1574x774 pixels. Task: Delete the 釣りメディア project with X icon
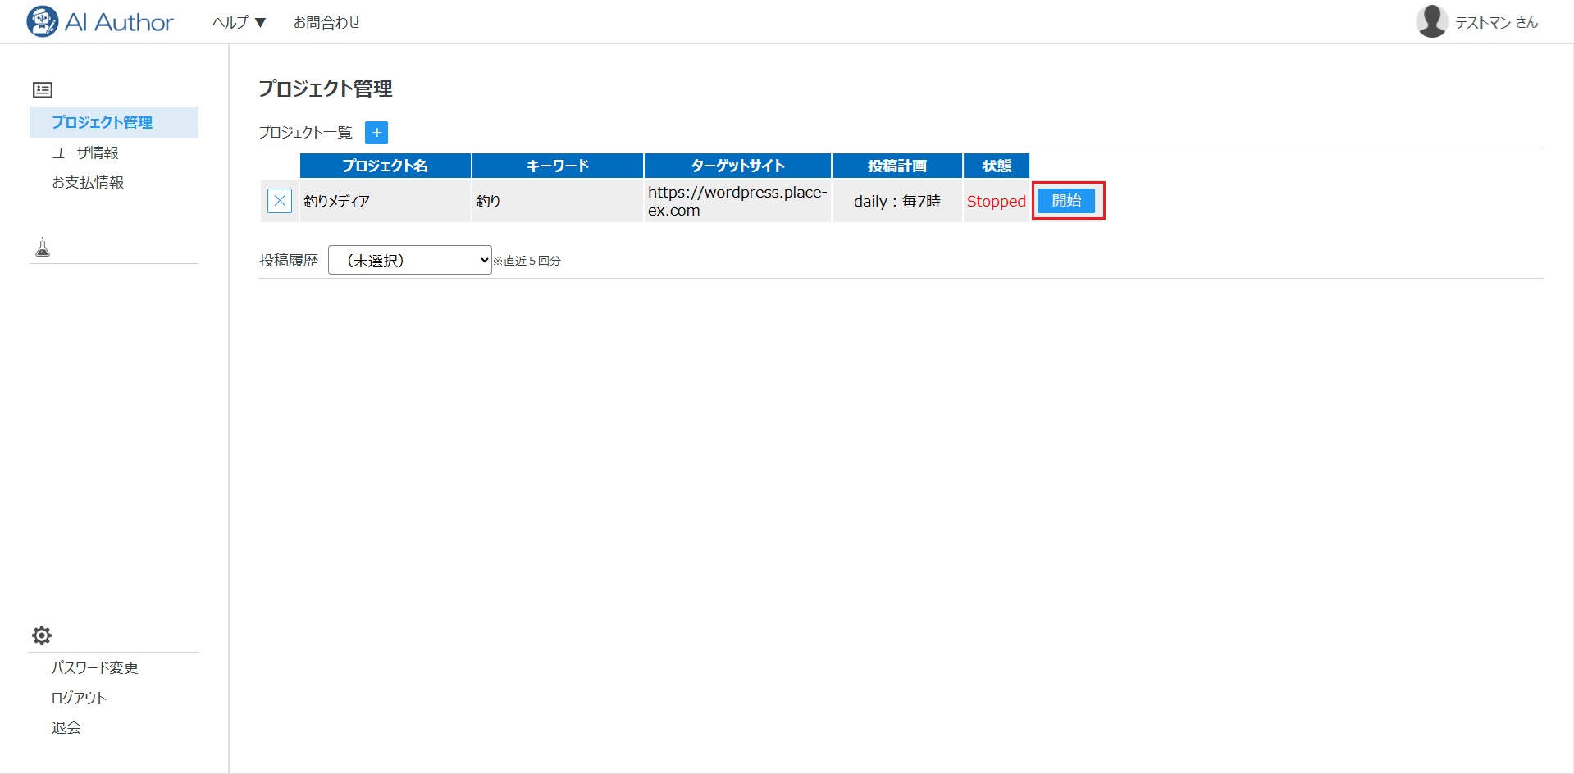pos(280,201)
